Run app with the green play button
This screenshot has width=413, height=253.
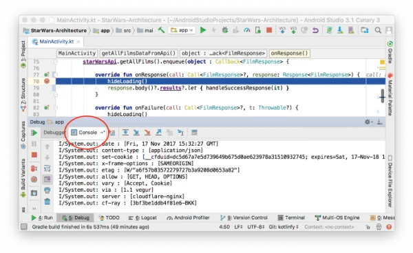(203, 30)
